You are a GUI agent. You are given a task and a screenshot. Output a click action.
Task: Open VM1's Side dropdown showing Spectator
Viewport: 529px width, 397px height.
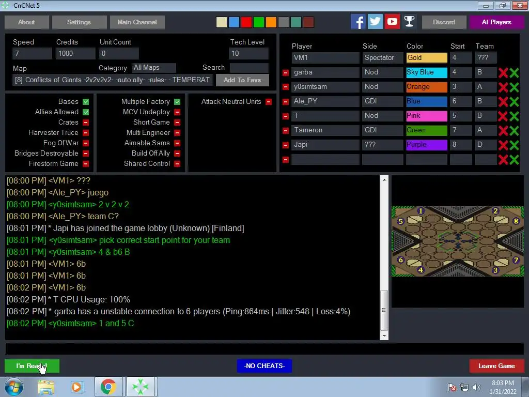coord(383,58)
